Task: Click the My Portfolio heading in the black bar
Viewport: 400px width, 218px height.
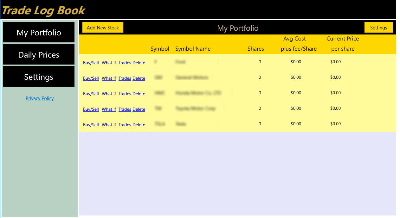Action: 238,28
